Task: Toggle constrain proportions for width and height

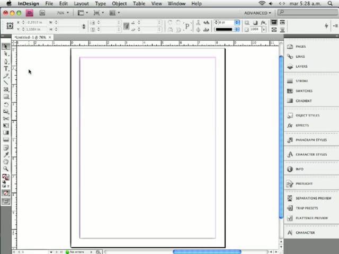Action: click(84, 26)
